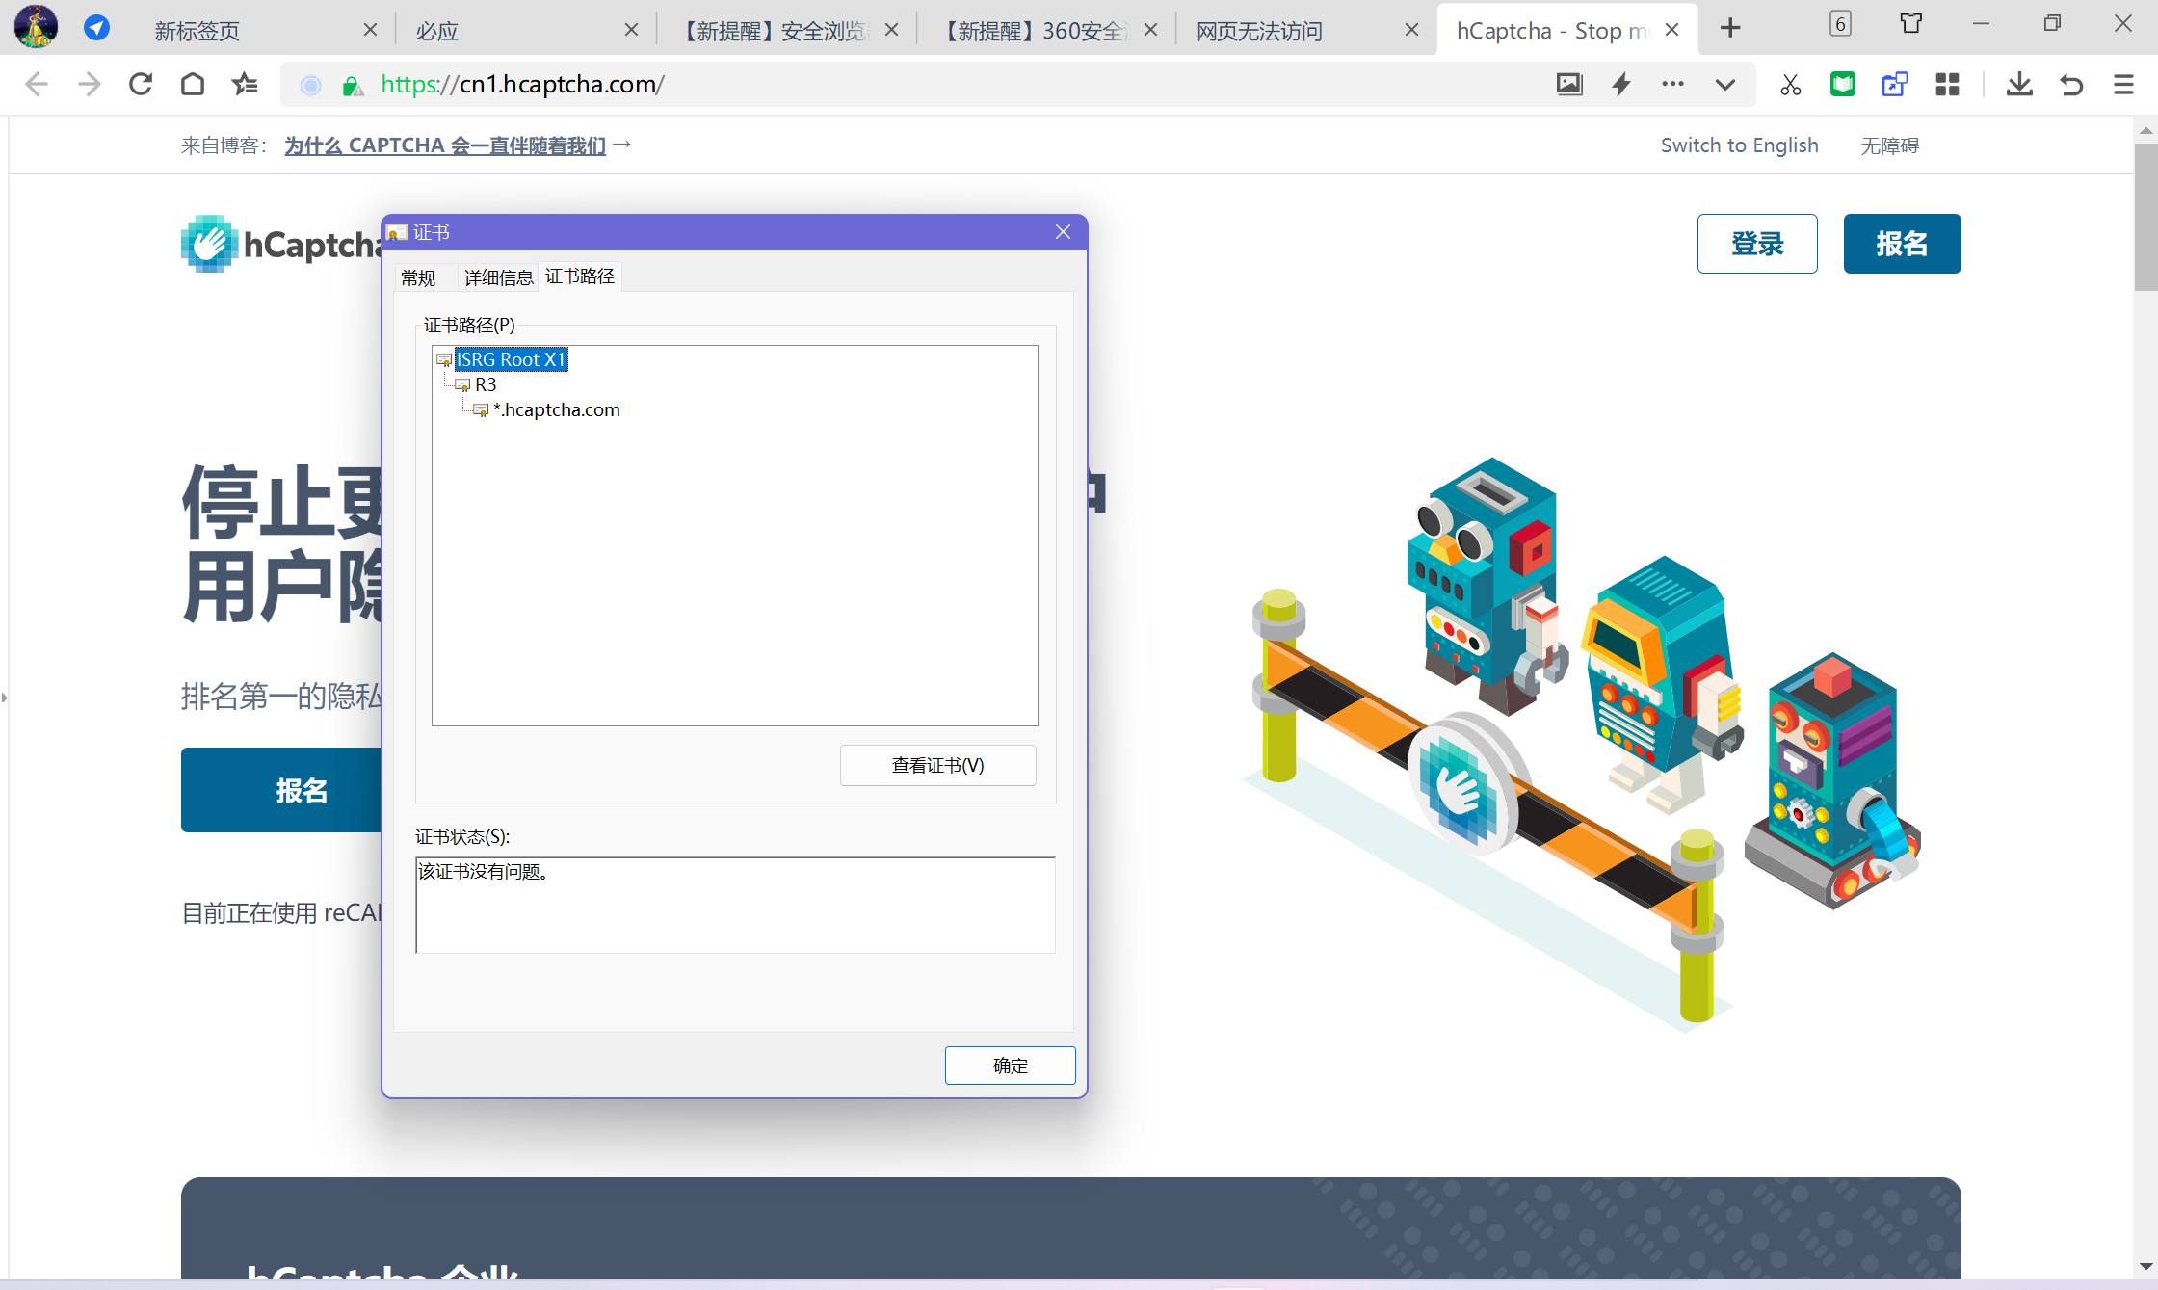Open the skin shirt icon
The width and height of the screenshot is (2158, 1290).
click(x=1911, y=23)
